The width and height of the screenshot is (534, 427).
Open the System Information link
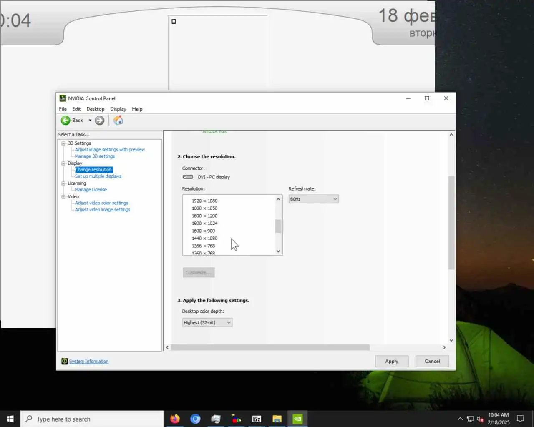coord(89,362)
